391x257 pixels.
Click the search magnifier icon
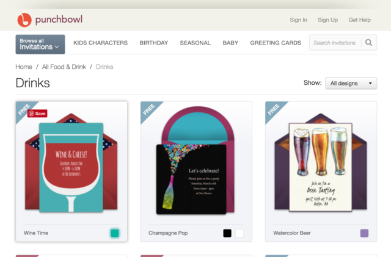368,43
